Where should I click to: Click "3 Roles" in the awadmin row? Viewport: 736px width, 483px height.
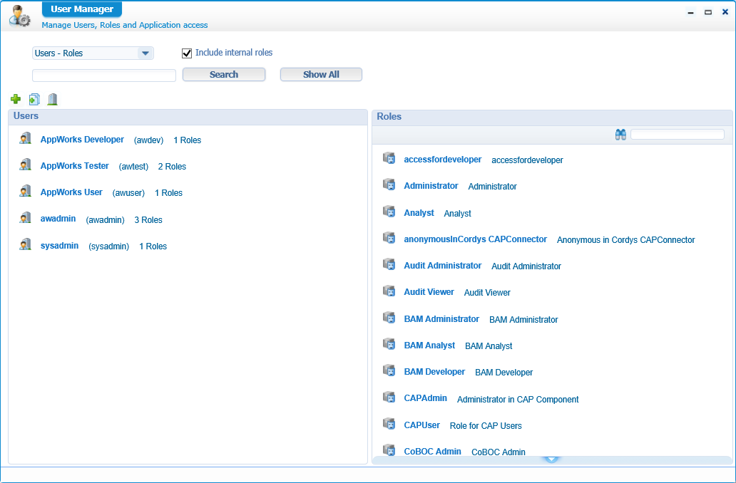[148, 220]
